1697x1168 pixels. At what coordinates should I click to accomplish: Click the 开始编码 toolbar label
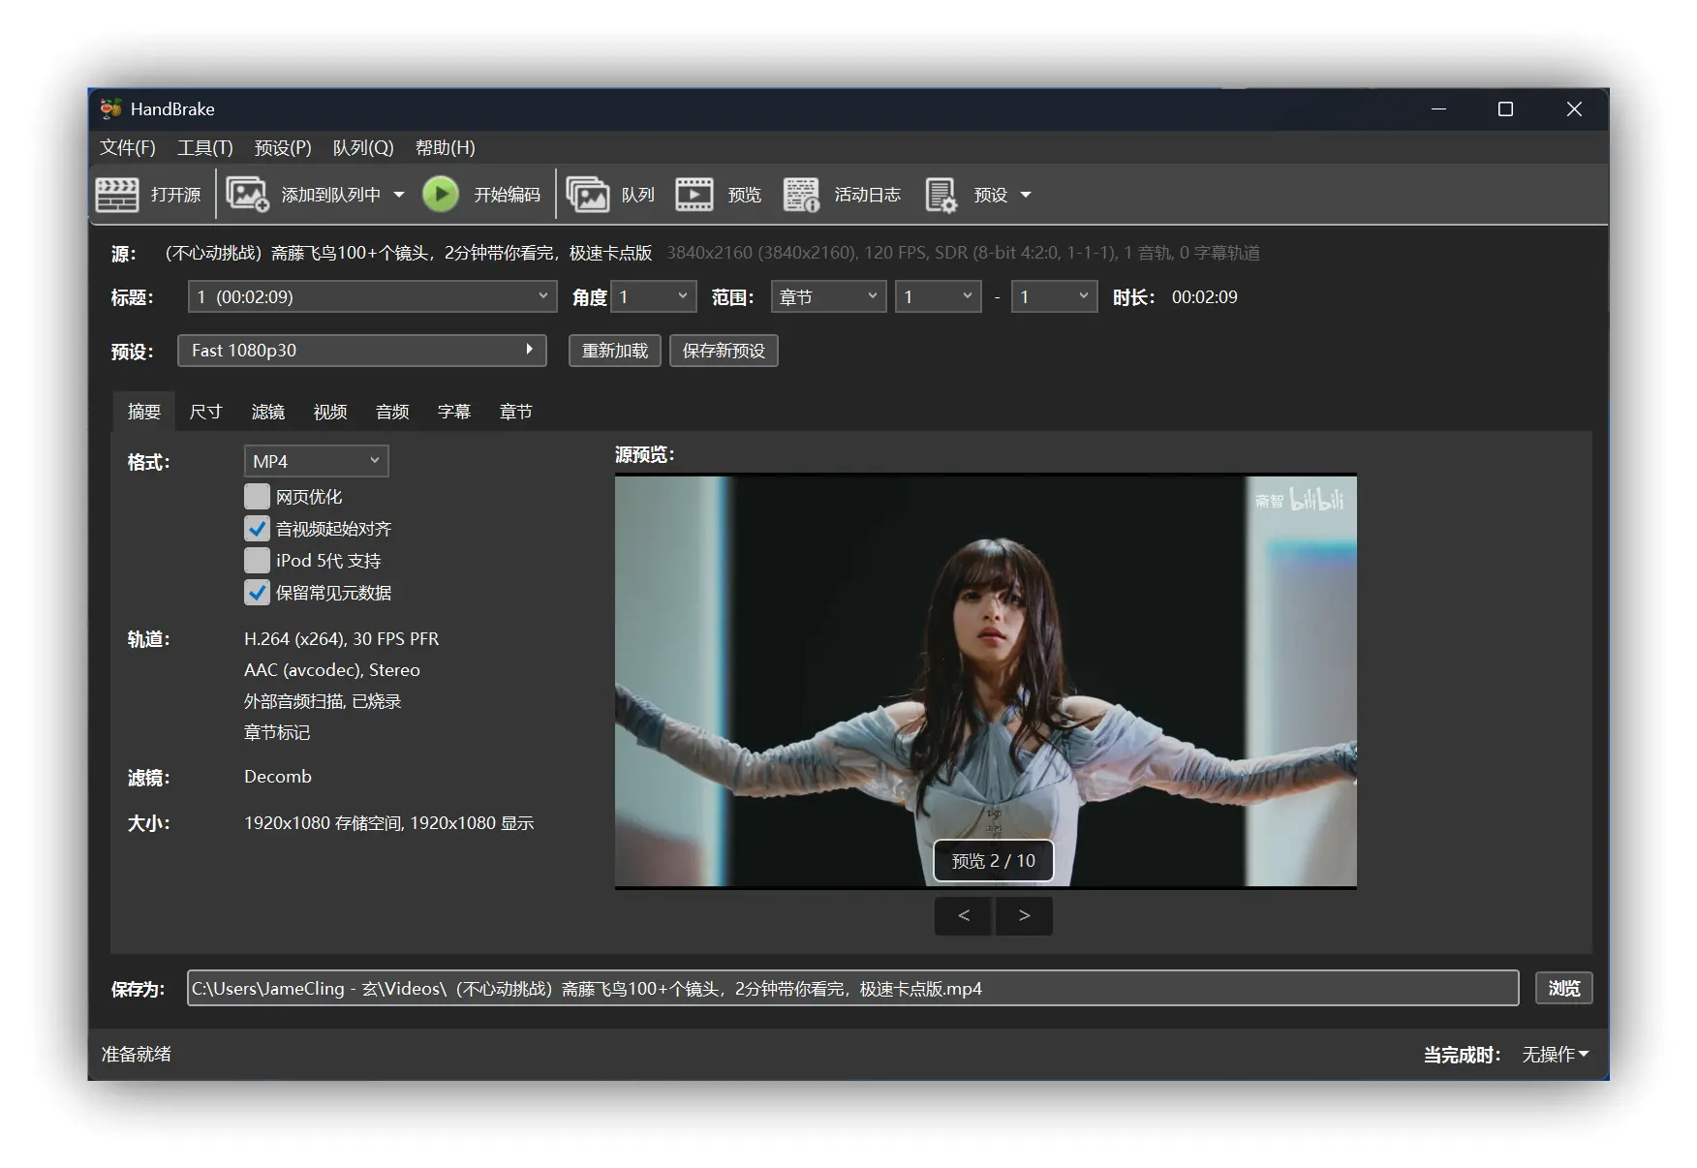[508, 195]
